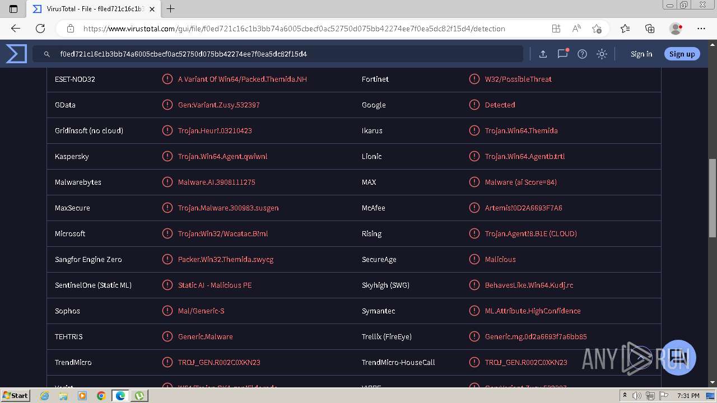The image size is (717, 403).
Task: Select 'Generic.Malware' TEHTRIS result
Action: point(206,336)
